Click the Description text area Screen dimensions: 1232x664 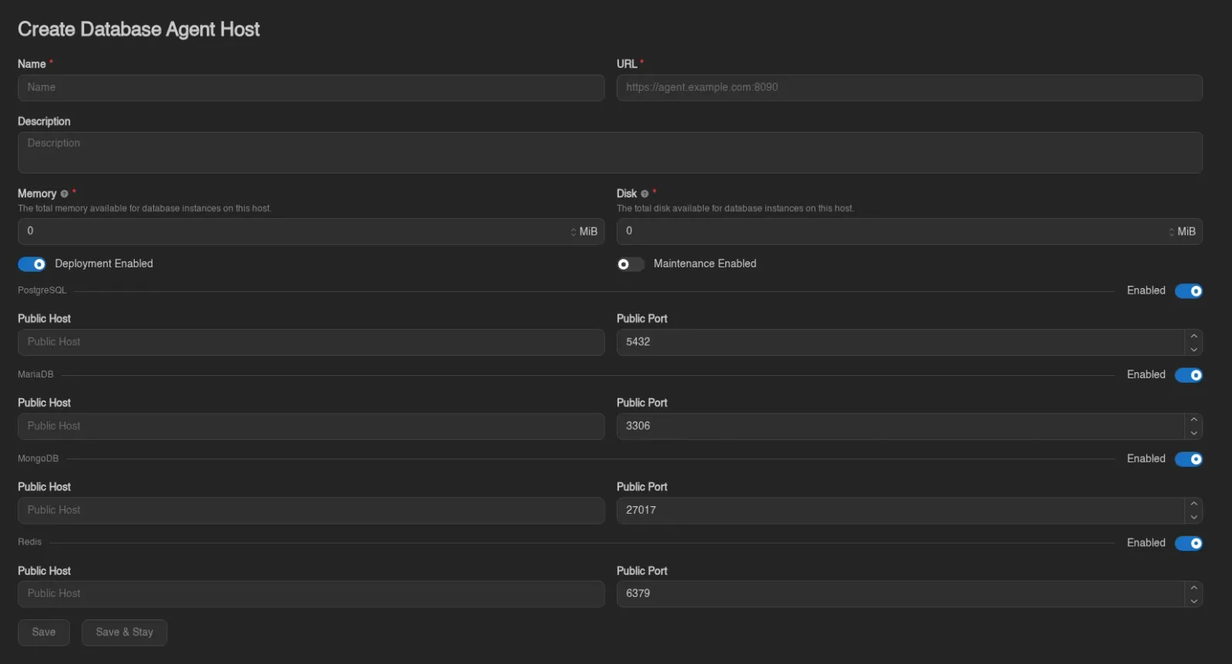(610, 153)
